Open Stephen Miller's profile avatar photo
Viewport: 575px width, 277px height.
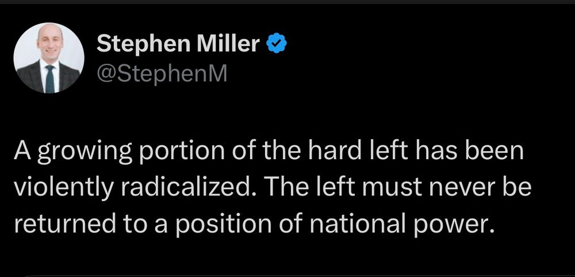(x=49, y=58)
